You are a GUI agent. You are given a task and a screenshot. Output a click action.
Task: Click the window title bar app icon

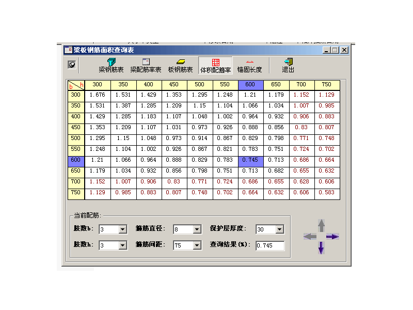69,50
